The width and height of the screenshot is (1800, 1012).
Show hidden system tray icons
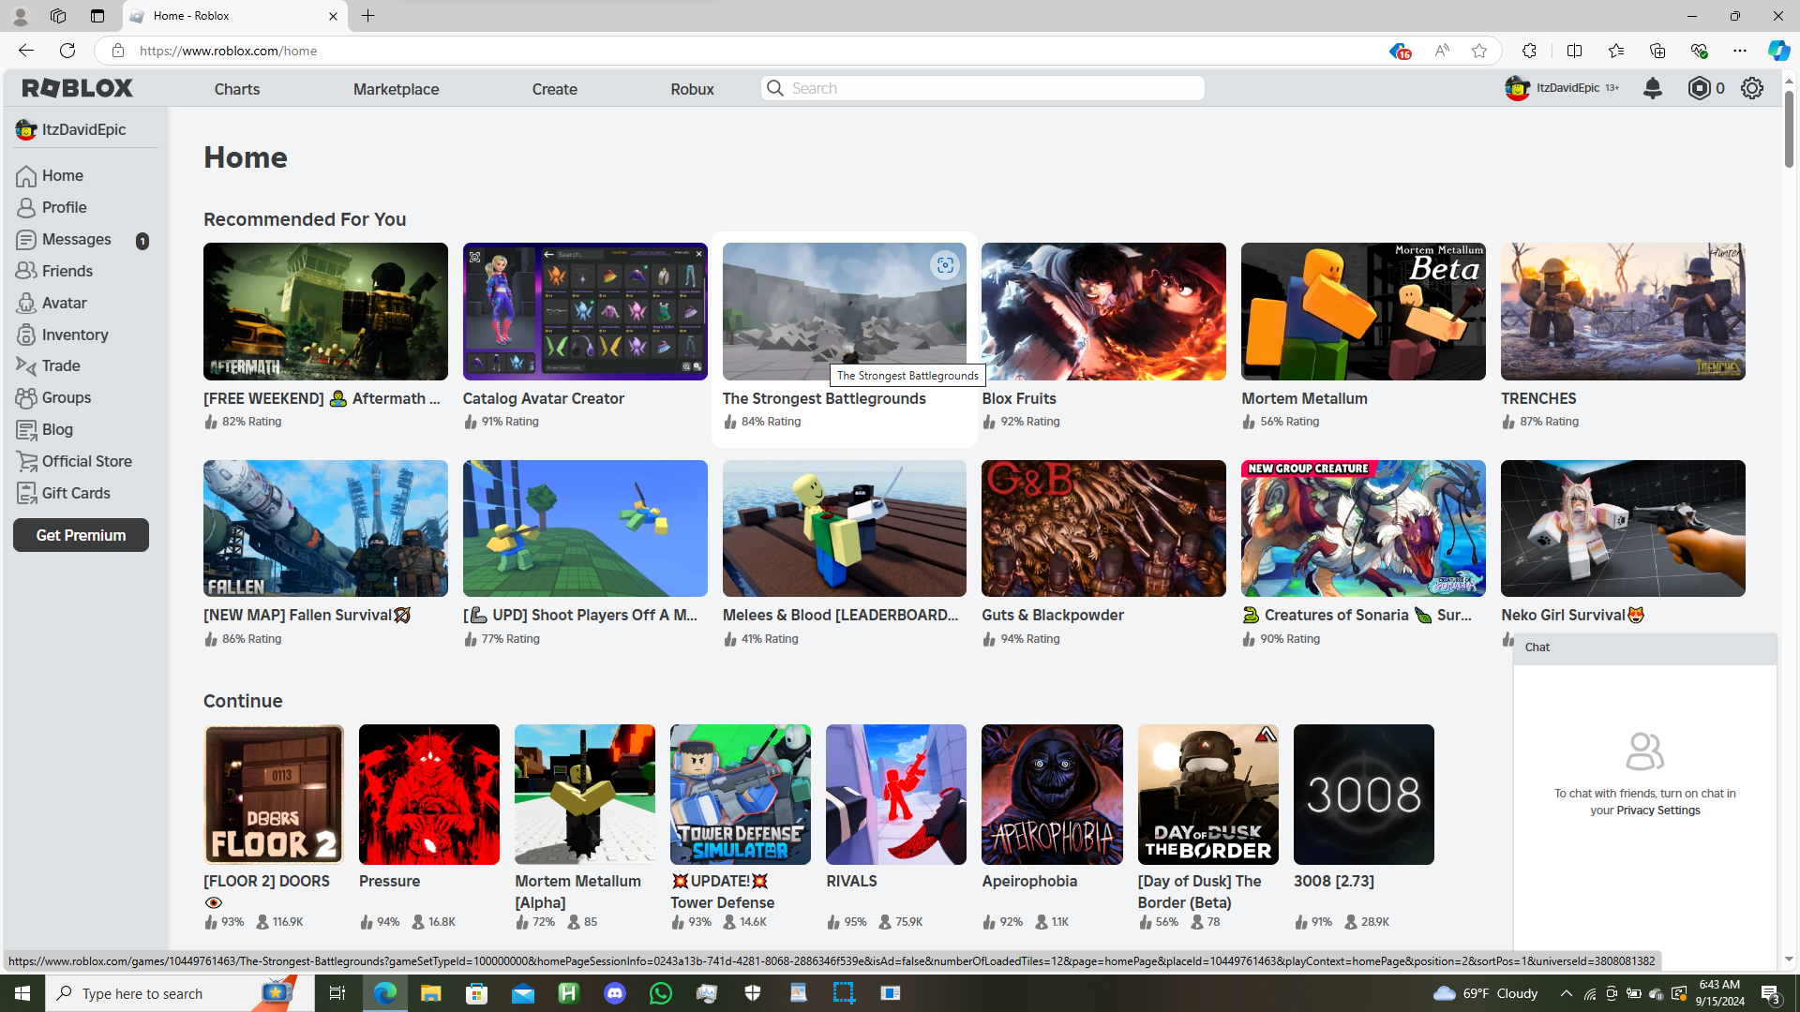[x=1566, y=993]
